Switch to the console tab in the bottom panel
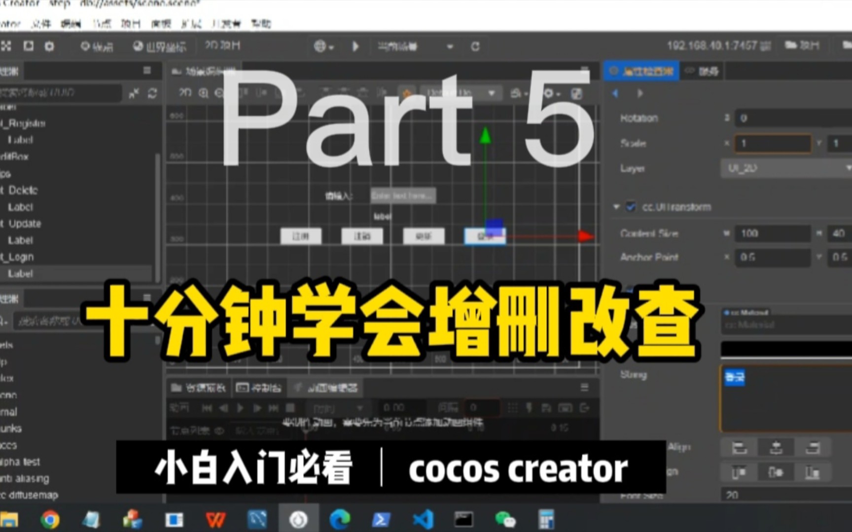This screenshot has height=532, width=852. point(260,388)
